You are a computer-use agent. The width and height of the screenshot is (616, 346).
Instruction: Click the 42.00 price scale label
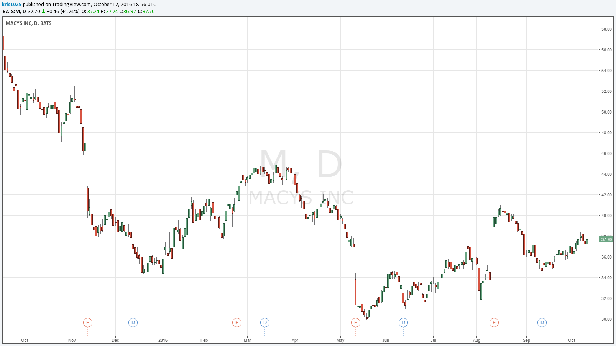click(606, 195)
